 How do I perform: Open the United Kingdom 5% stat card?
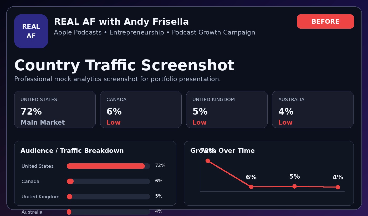tap(227, 109)
